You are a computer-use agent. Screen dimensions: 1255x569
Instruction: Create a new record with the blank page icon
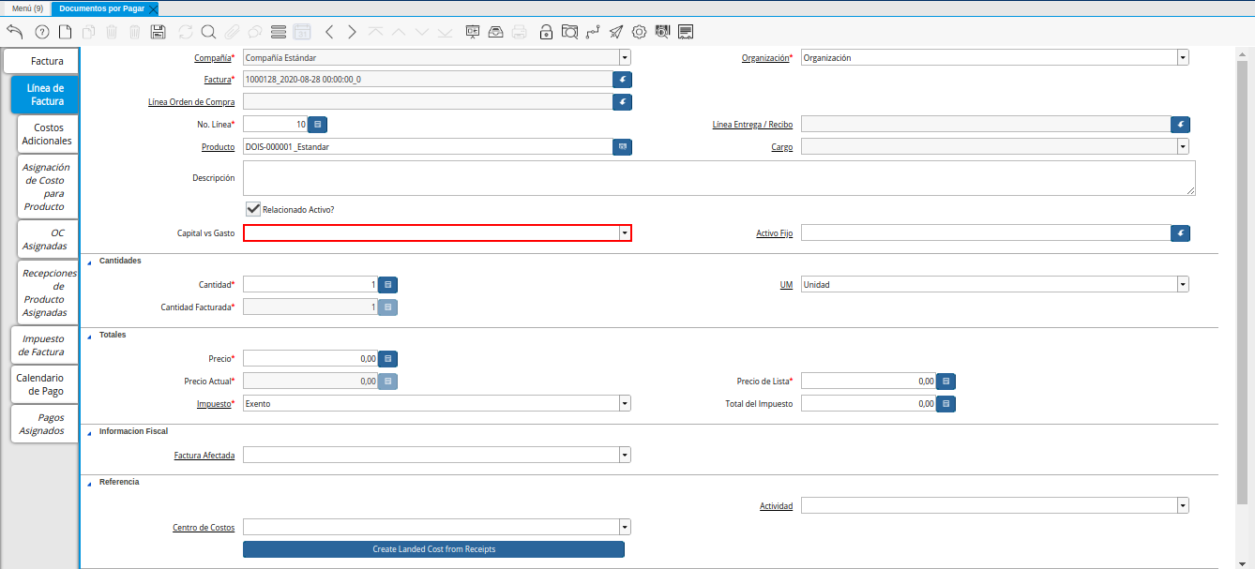(x=65, y=32)
